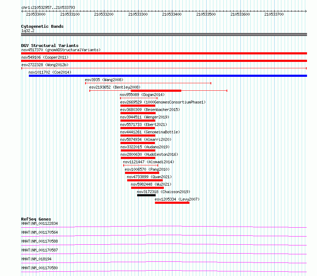The image size is (317, 276).
Task: Click the esv2722328 Wong2012b variant line
Action: 164,68
